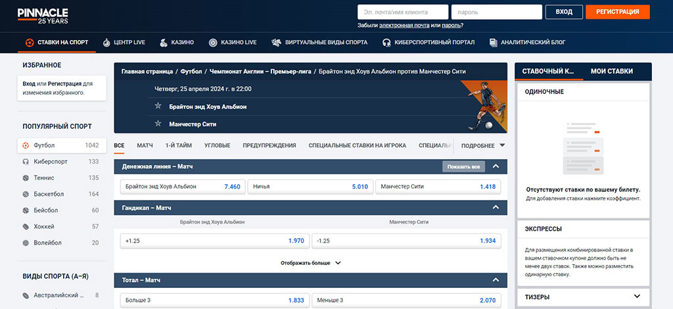Bet on Брайтон энд Хоув Альбион at 7.460
The height and width of the screenshot is (309, 673).
[183, 187]
